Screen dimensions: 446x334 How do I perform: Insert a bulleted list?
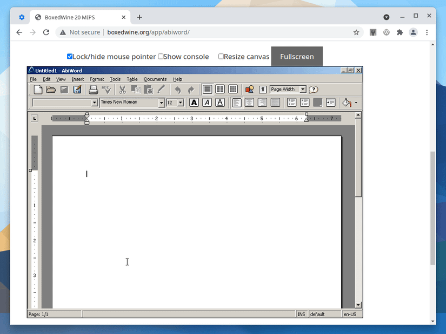tap(305, 103)
